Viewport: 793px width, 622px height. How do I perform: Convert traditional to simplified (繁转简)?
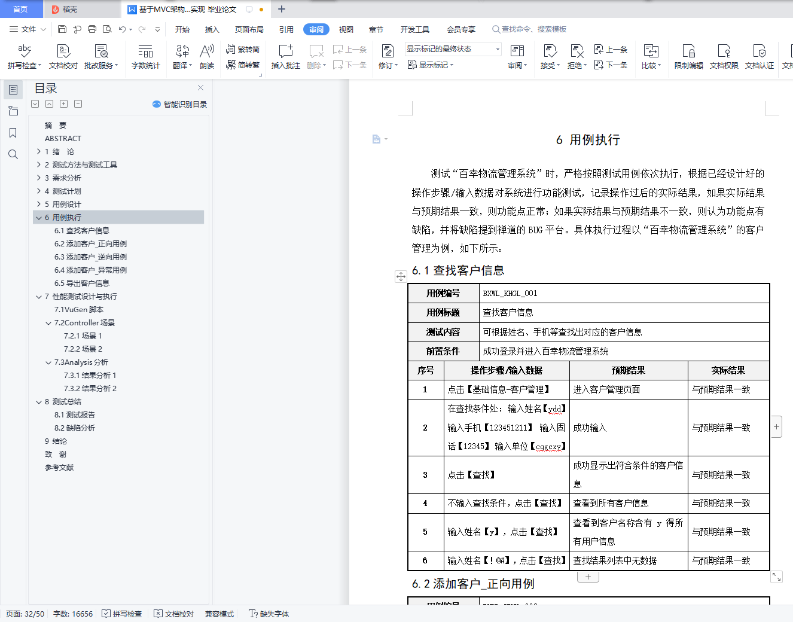(243, 50)
